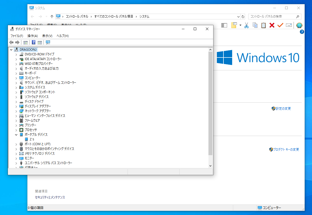
Task: Click the device tree scrollbar down arrow
Action: pos(210,166)
